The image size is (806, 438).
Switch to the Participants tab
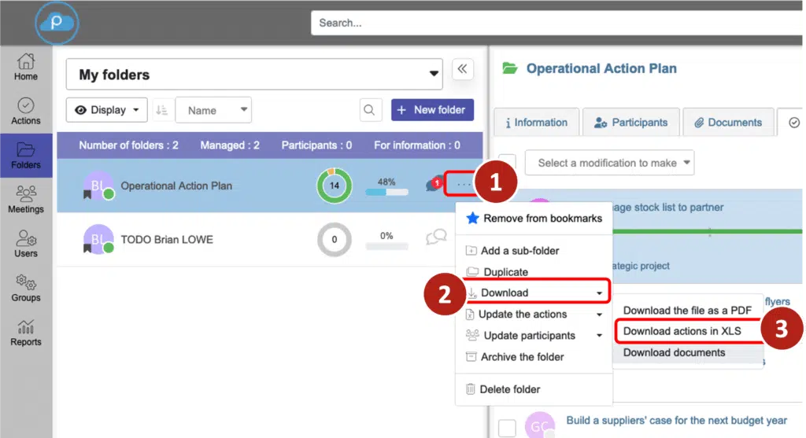click(x=630, y=123)
